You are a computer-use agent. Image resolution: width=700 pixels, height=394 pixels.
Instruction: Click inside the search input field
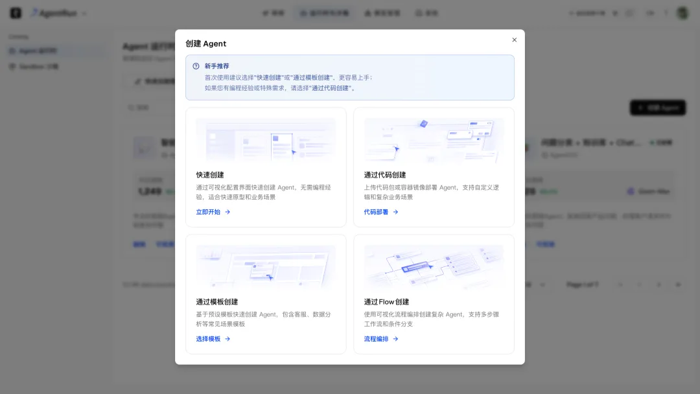156,108
